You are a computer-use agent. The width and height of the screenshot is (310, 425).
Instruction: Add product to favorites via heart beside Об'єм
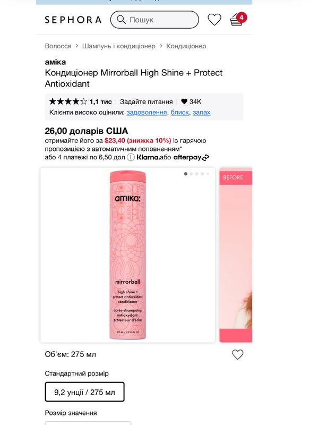point(238,354)
